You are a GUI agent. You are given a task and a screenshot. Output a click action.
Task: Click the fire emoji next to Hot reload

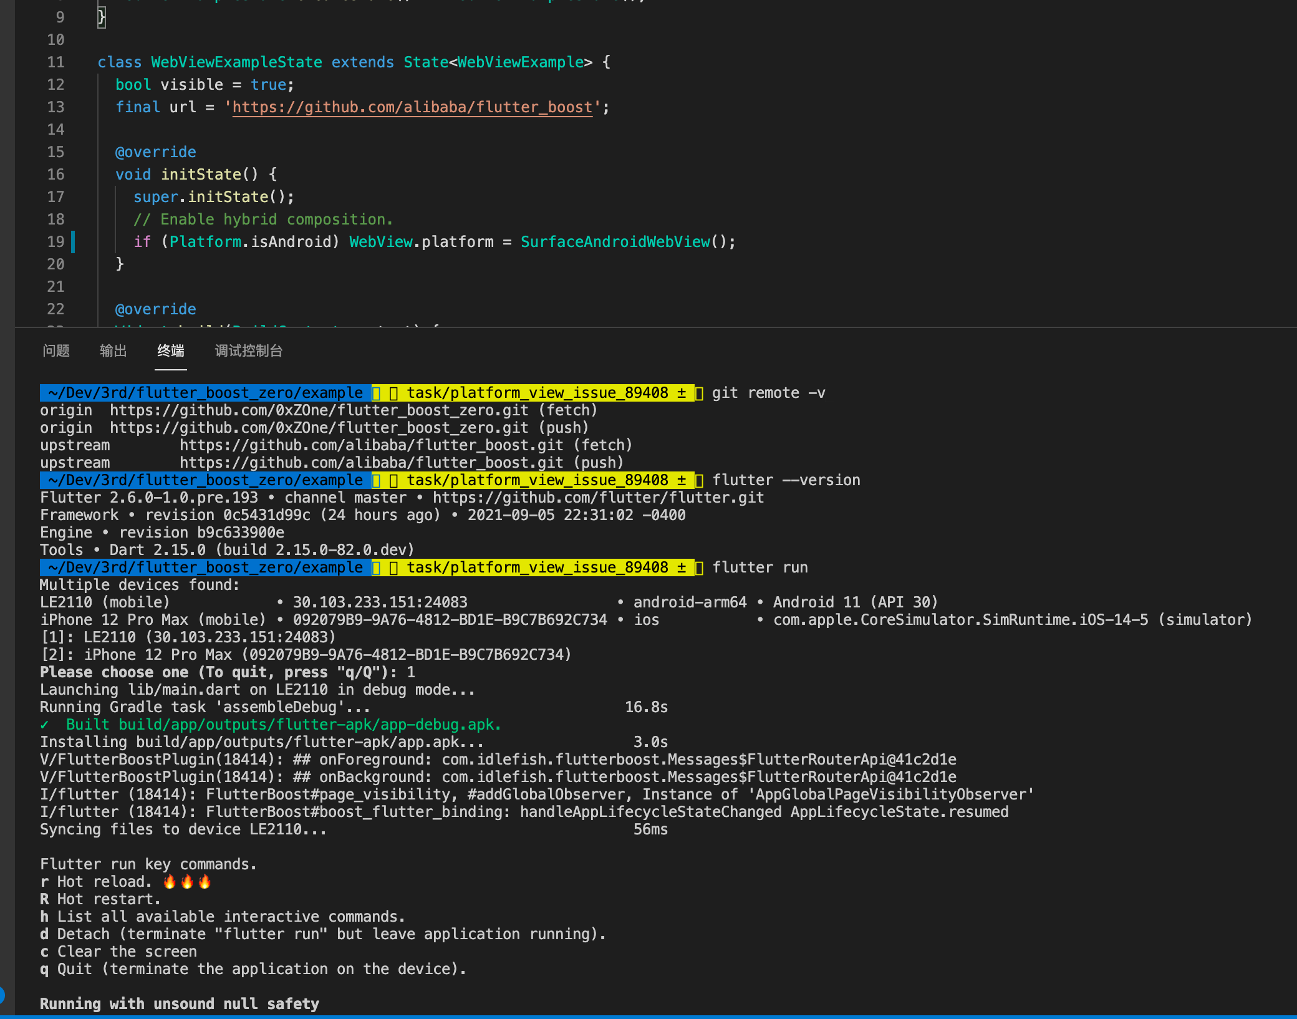tap(185, 881)
